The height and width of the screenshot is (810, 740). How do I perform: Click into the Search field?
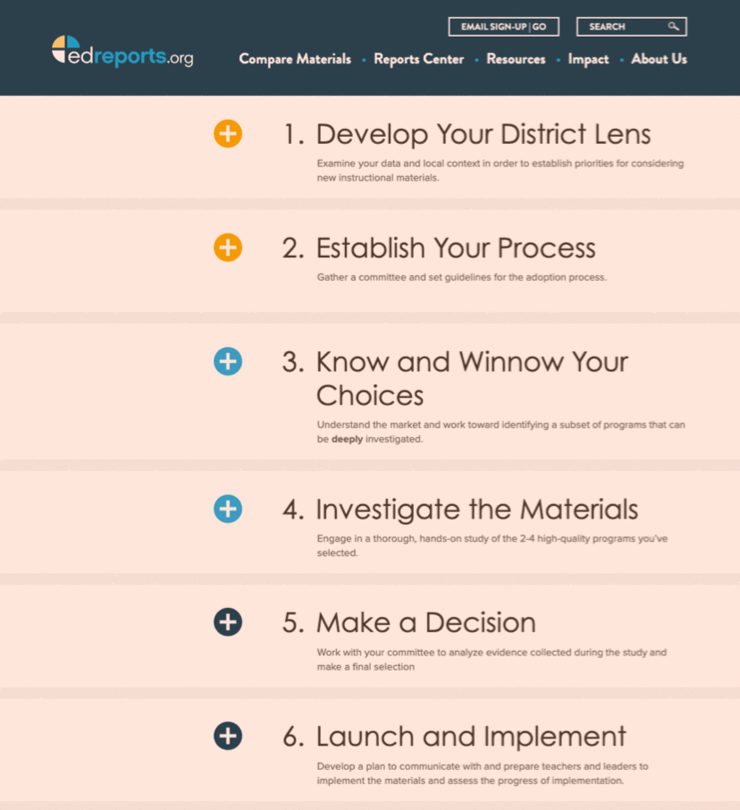[621, 27]
